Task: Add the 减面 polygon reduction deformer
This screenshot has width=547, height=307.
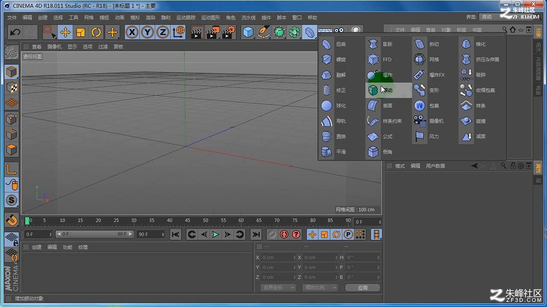Action: point(474,136)
